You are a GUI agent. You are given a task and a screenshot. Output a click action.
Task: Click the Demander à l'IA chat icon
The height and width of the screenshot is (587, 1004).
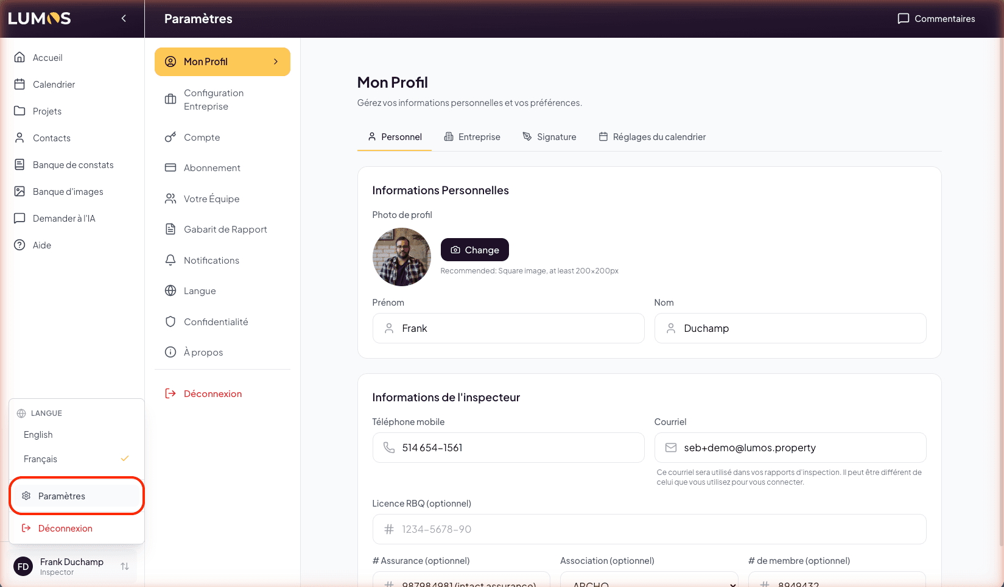[19, 218]
